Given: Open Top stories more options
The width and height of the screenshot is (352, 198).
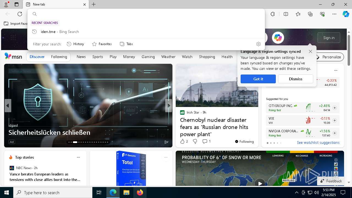Looking at the screenshot, I should point(78,157).
